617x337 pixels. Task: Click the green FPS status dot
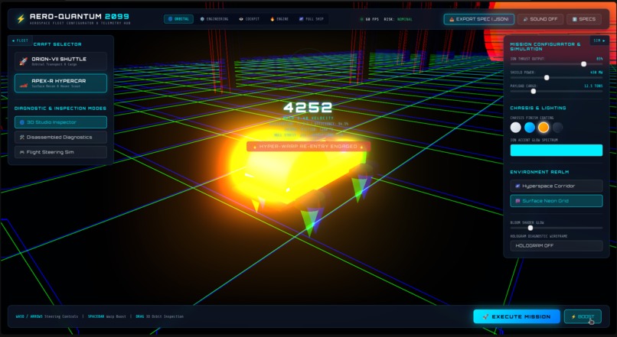coord(361,19)
